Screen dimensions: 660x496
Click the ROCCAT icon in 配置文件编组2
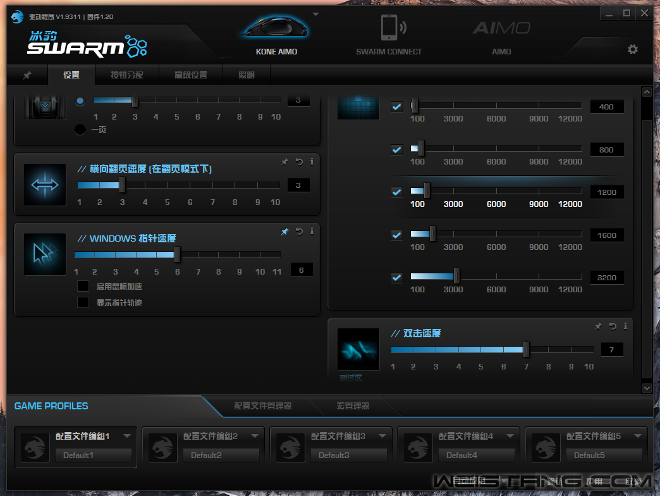coord(163,447)
